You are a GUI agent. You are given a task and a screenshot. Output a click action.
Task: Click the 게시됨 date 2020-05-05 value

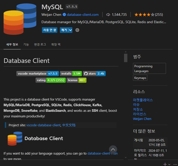click(x=157, y=142)
